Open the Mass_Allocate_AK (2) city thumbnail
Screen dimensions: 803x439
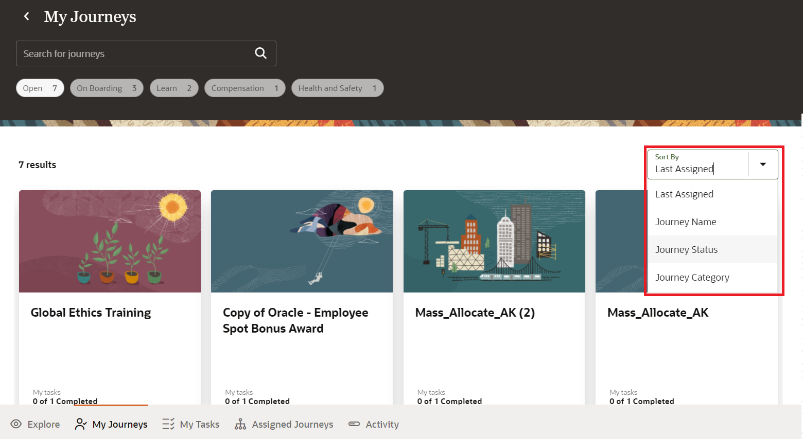(494, 241)
